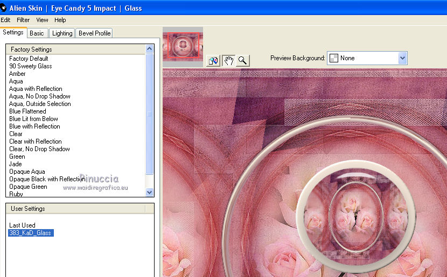The height and width of the screenshot is (277, 447).
Task: Select Blue Flattened preset
Action: [x=27, y=111]
